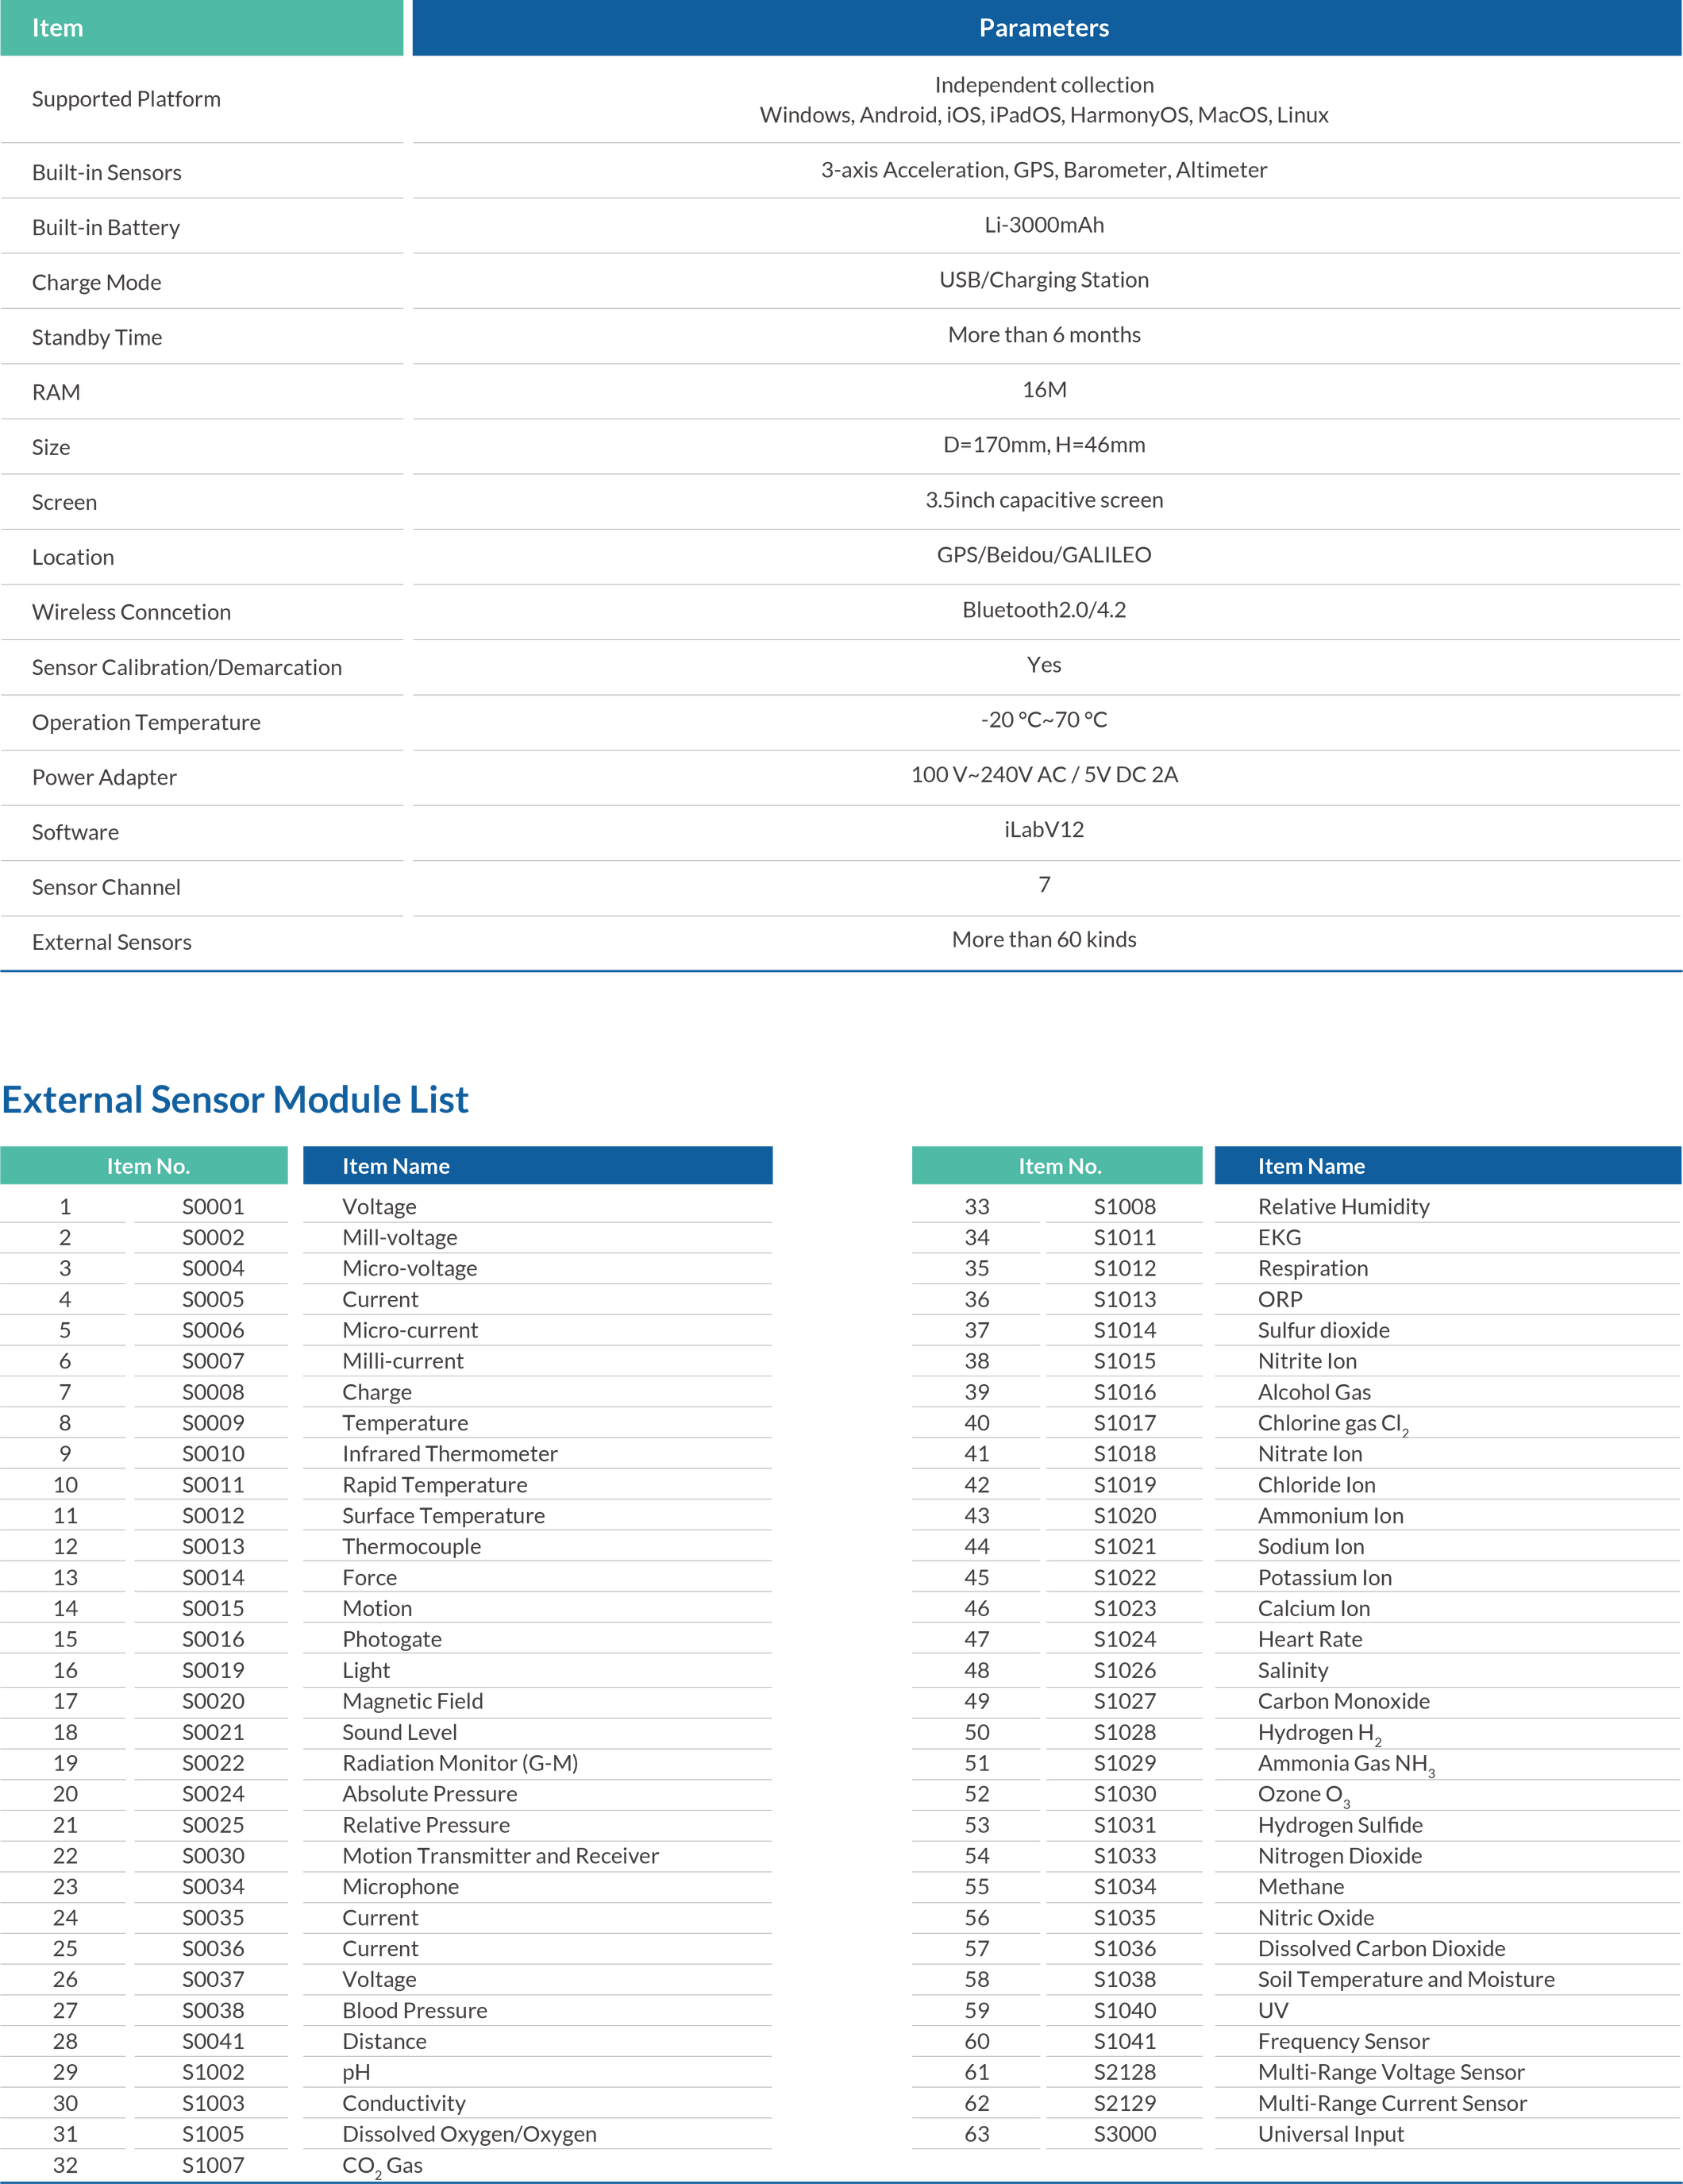Click the Infrared Thermometer sensor entry
1683x2184 pixels.
(x=450, y=1453)
